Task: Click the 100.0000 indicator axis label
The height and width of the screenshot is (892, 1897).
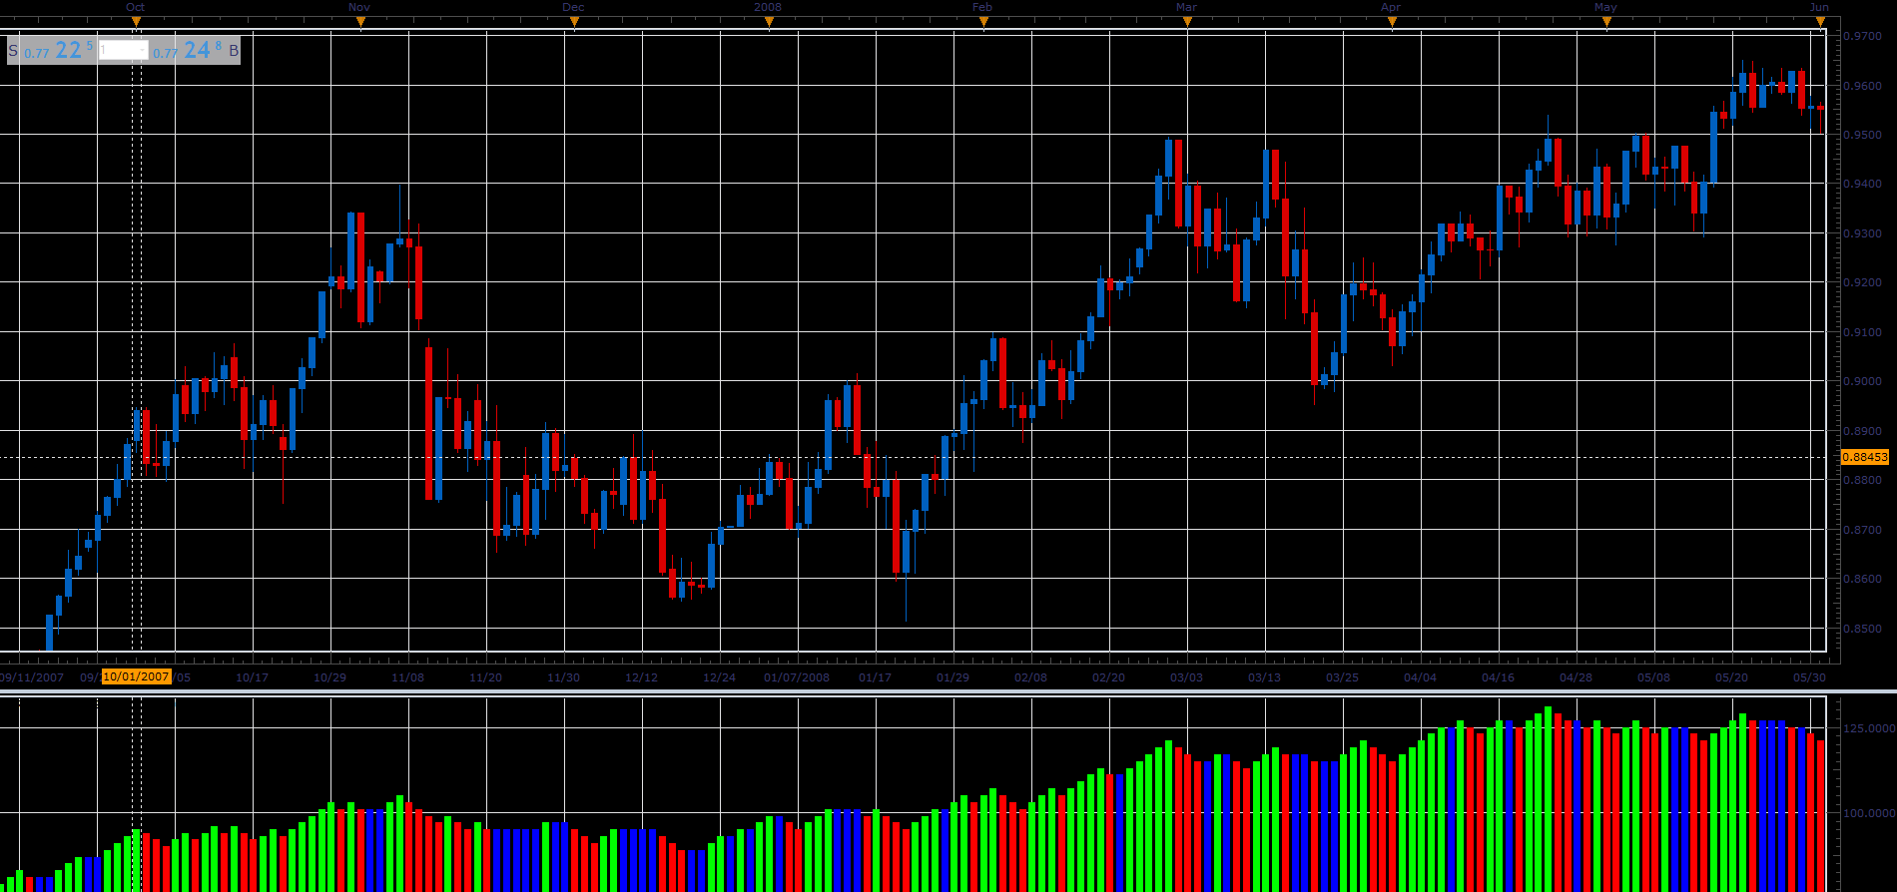Action: tap(1869, 814)
